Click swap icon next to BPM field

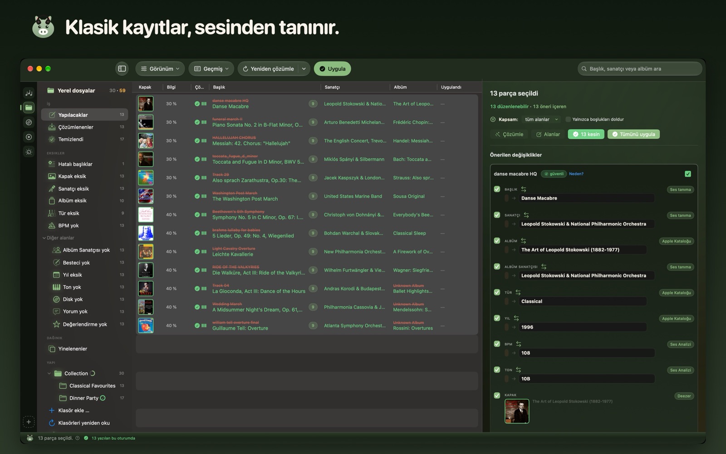[x=518, y=344]
